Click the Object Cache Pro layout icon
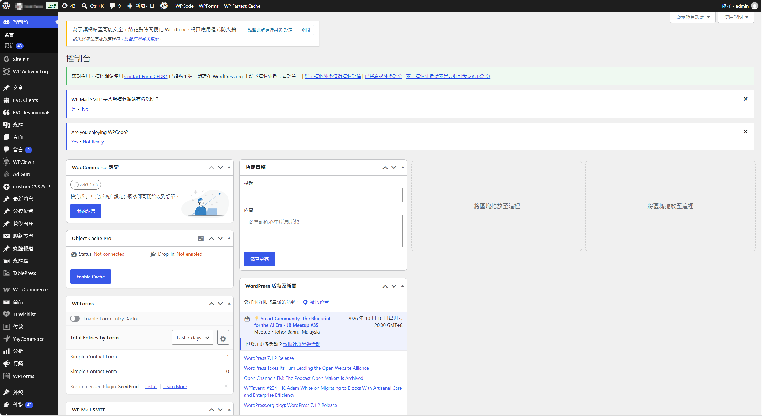 coord(201,239)
